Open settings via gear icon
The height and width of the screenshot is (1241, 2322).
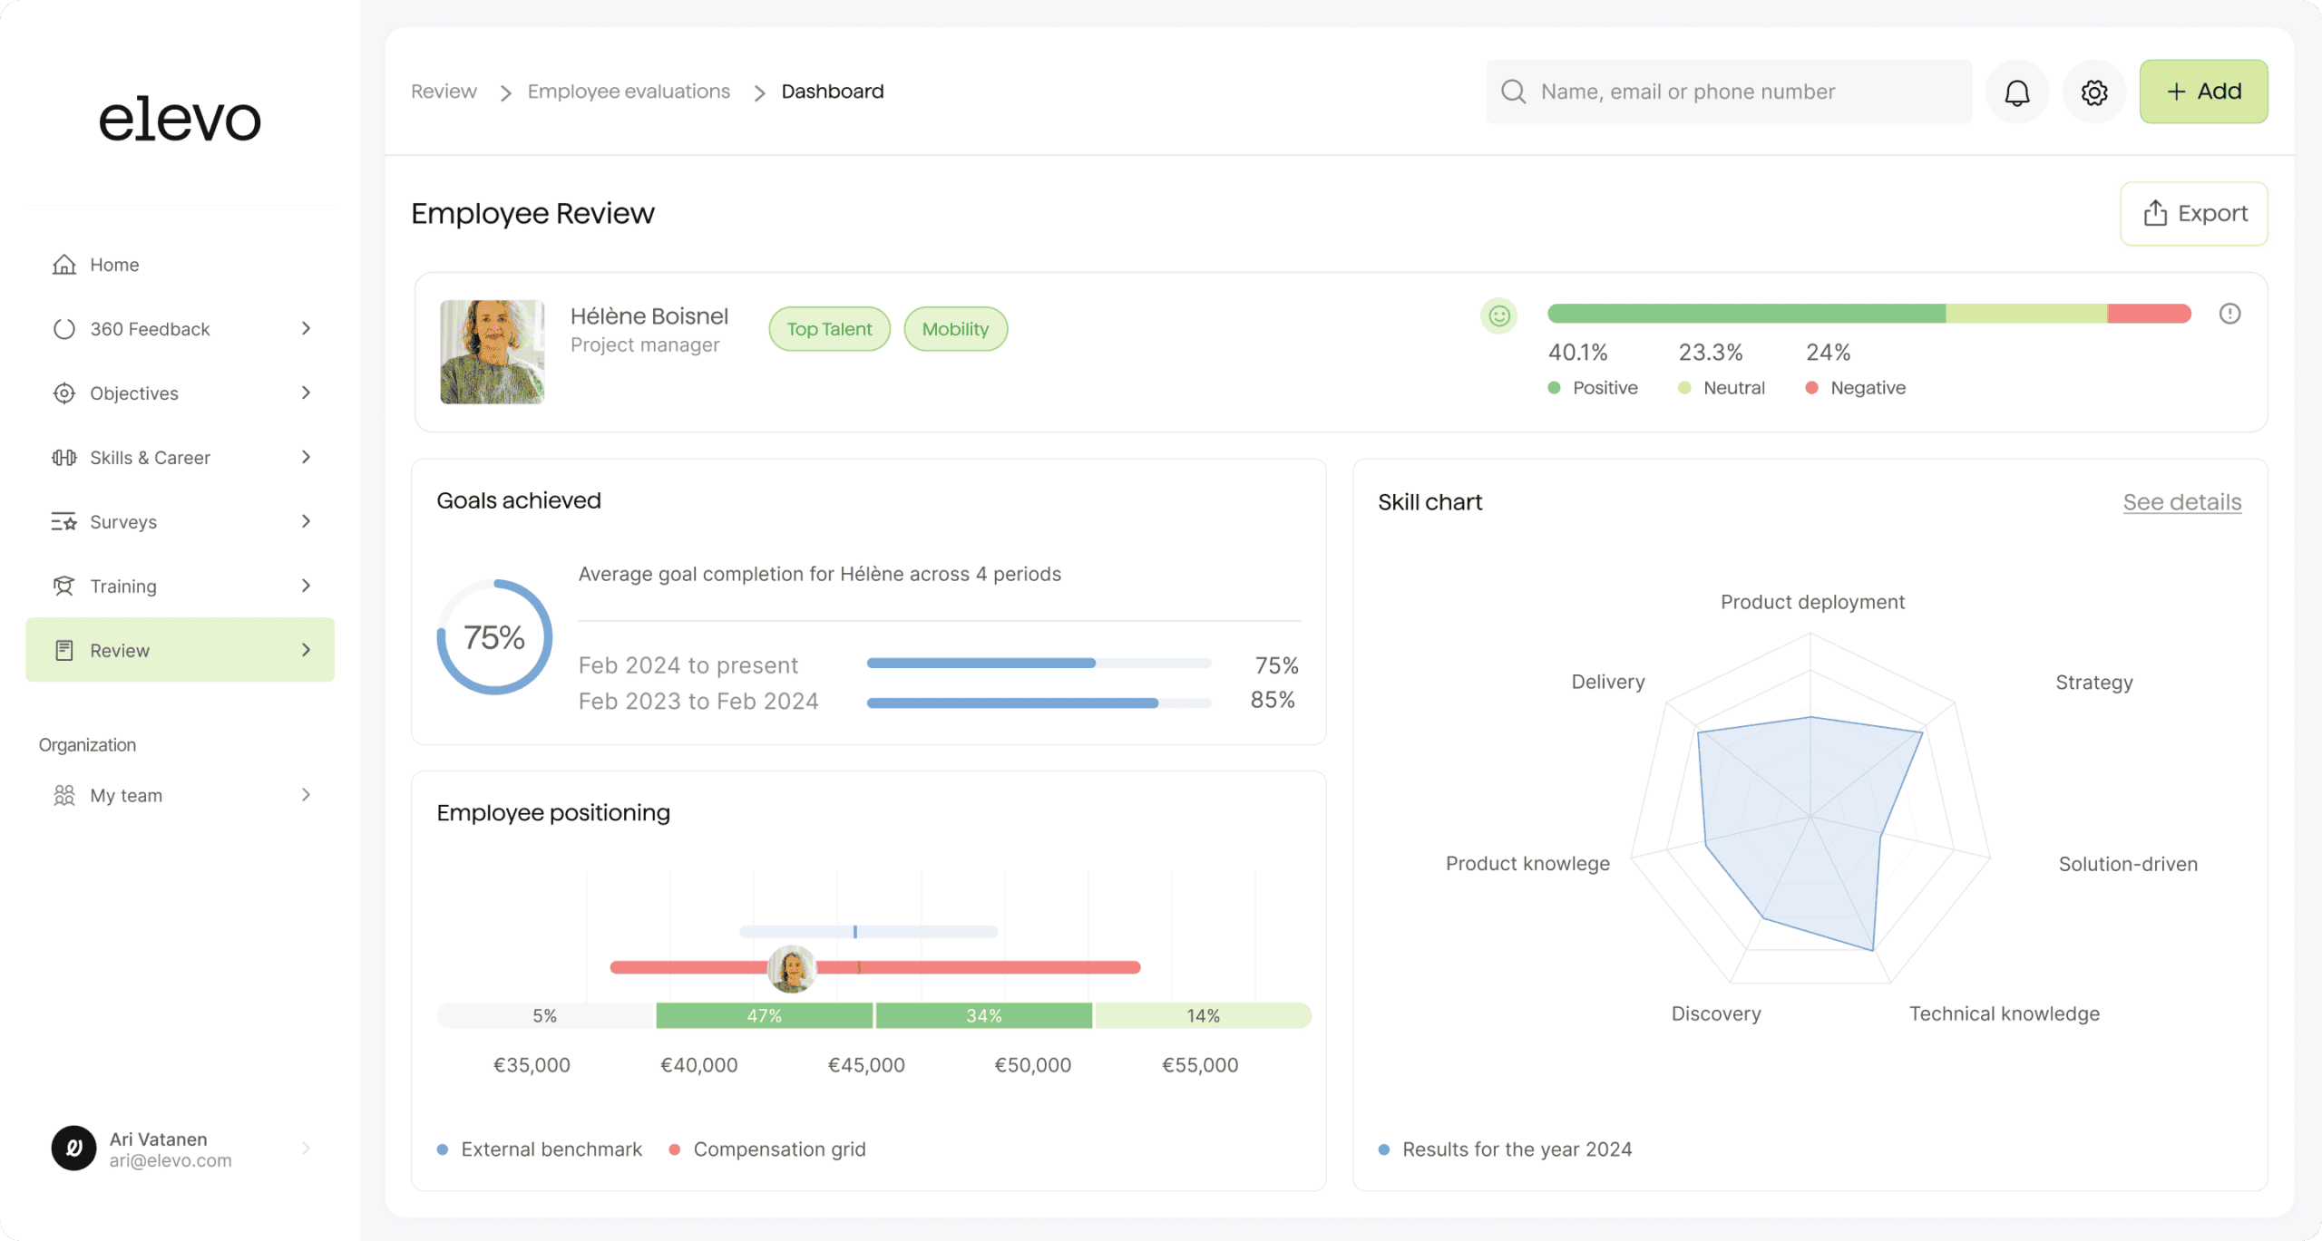(x=2093, y=92)
